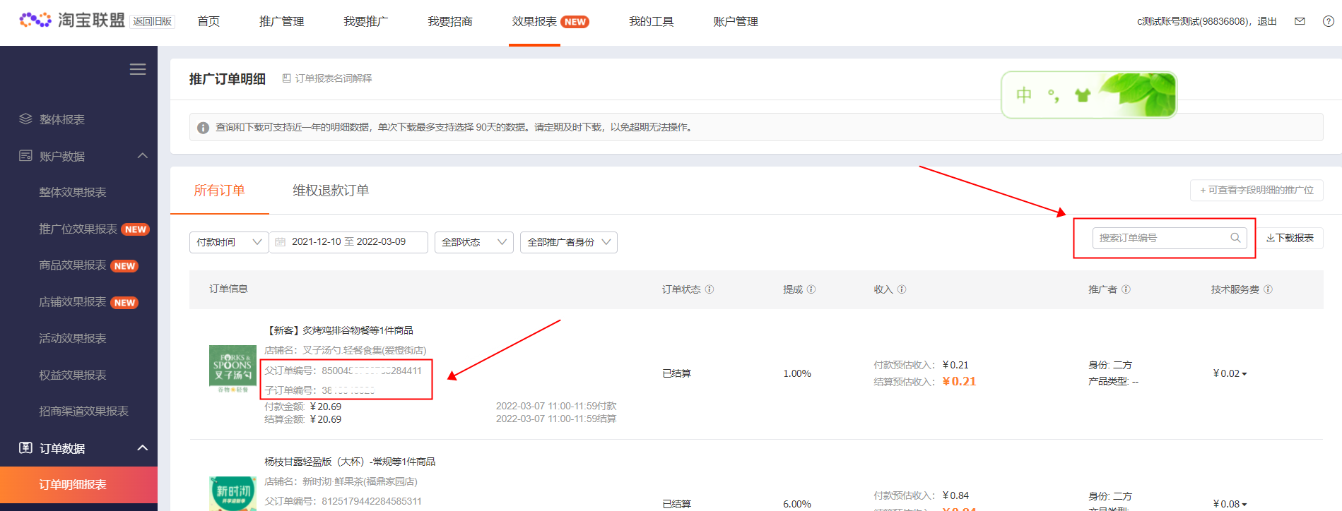This screenshot has width=1342, height=511.
Task: Click the 整体报表 layers icon
Action: pyautogui.click(x=25, y=119)
